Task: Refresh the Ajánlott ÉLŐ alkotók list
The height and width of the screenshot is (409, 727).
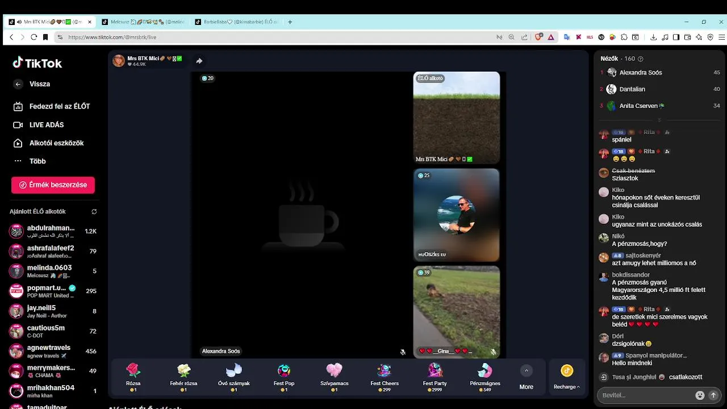Action: [94, 211]
